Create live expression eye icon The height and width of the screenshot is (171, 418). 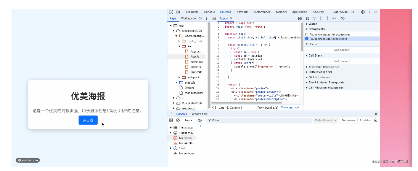click(x=199, y=120)
